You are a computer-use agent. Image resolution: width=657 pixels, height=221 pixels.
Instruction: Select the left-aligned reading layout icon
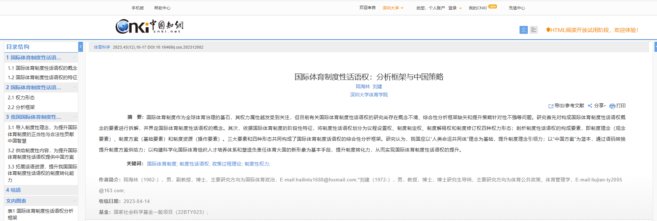(x=534, y=30)
